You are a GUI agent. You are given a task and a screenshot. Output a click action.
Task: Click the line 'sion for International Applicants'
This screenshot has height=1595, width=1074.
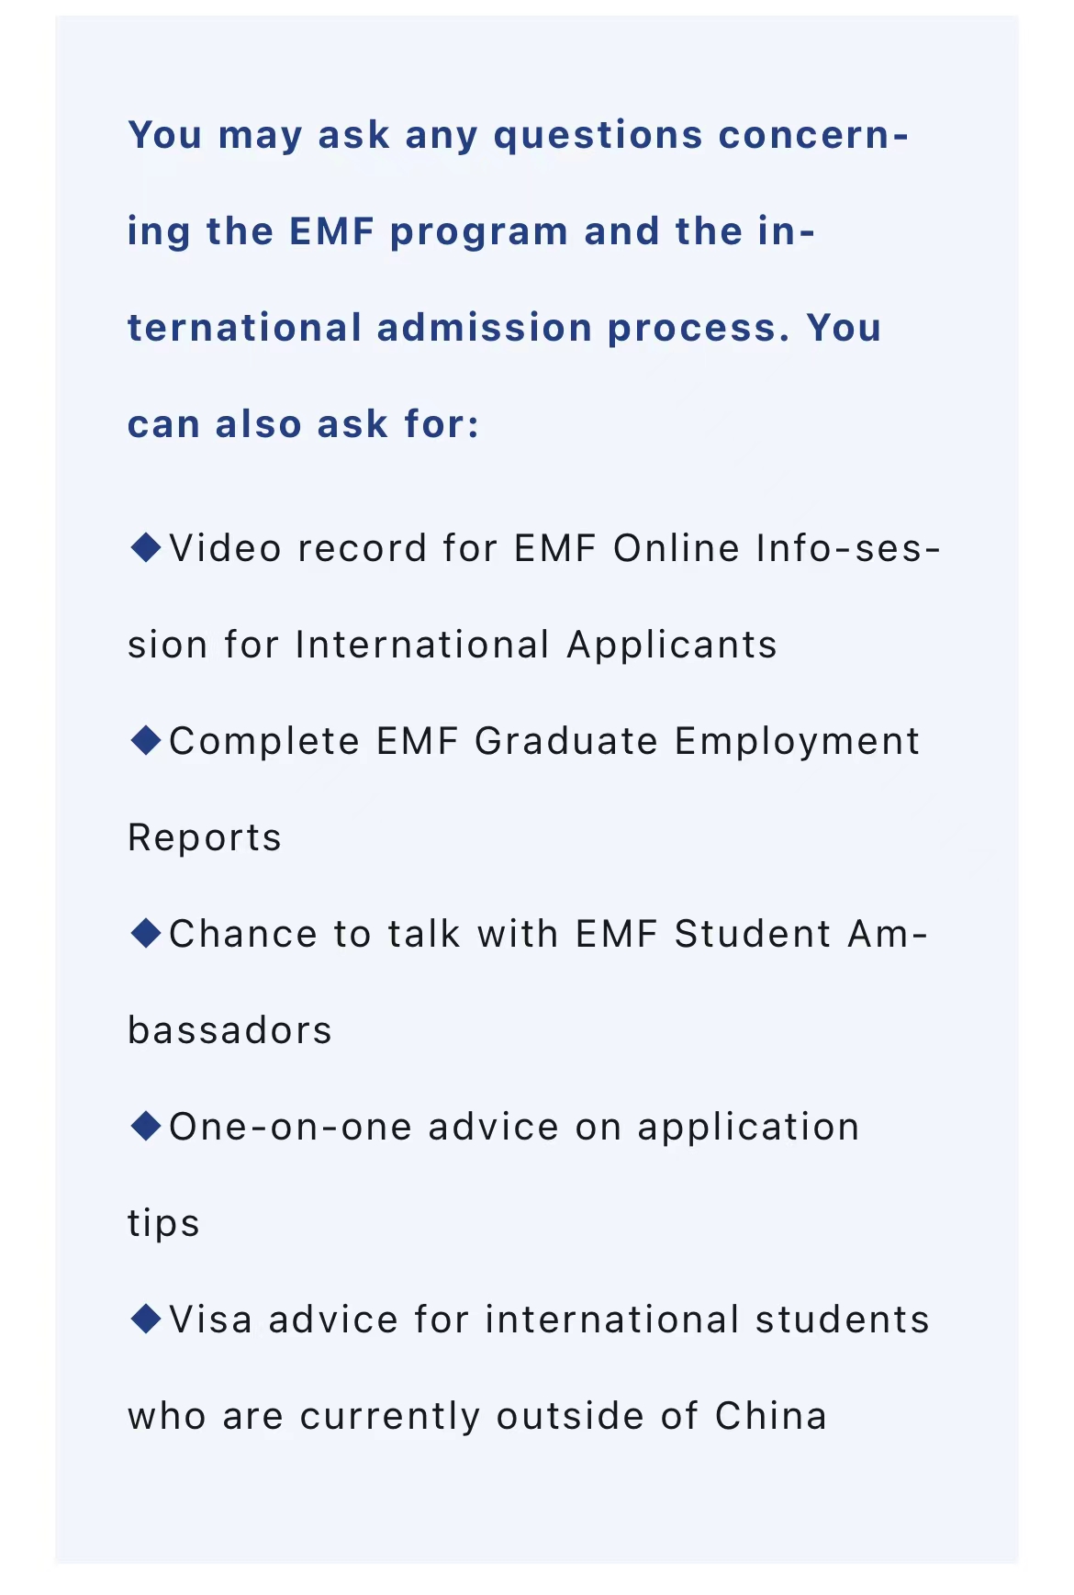tap(452, 645)
